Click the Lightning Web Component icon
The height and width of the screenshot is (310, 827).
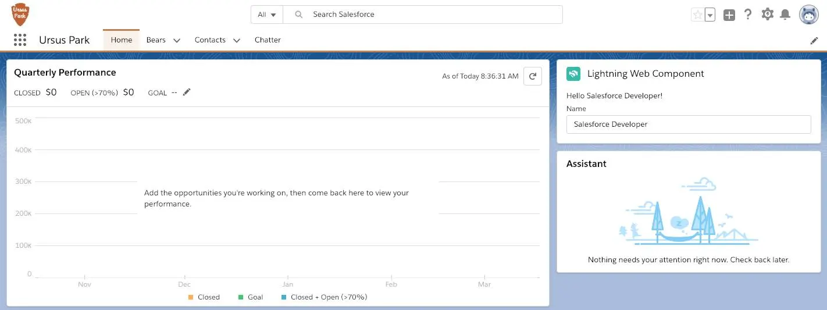coord(573,74)
